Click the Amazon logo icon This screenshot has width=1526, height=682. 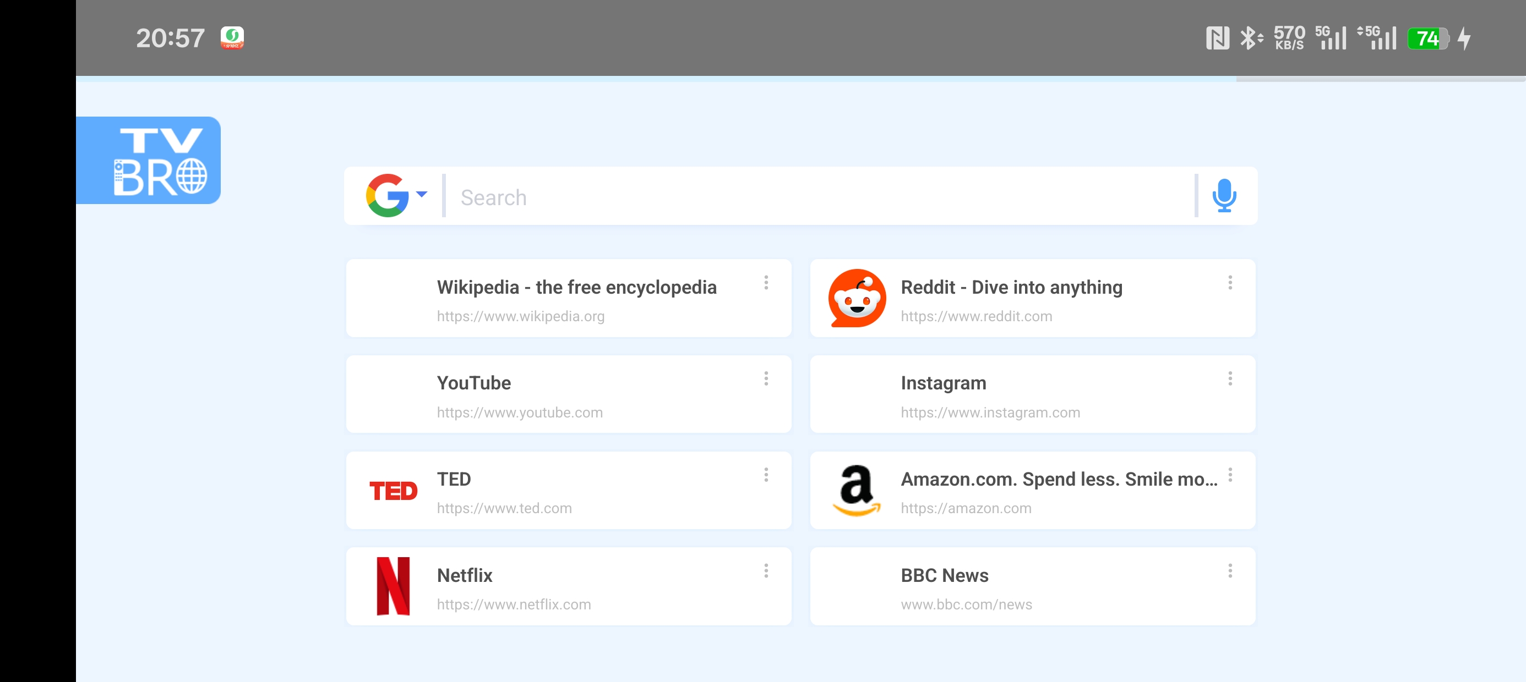pyautogui.click(x=857, y=490)
